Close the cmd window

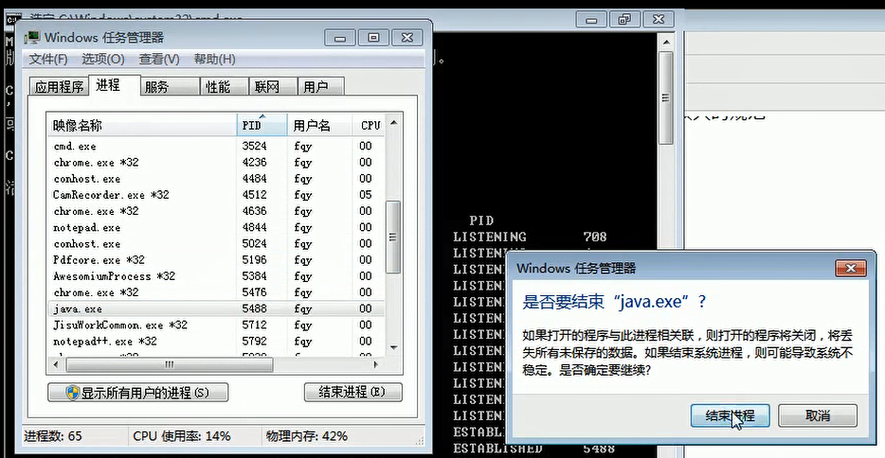(659, 20)
